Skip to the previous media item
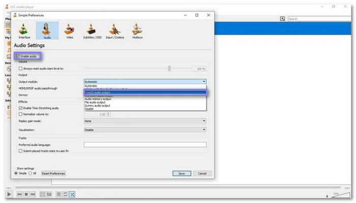The height and width of the screenshot is (203, 356). [x=20, y=194]
